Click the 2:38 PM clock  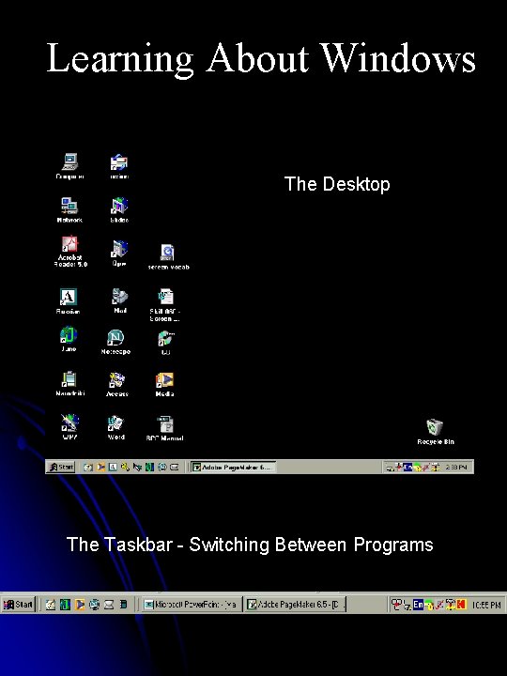tap(455, 467)
